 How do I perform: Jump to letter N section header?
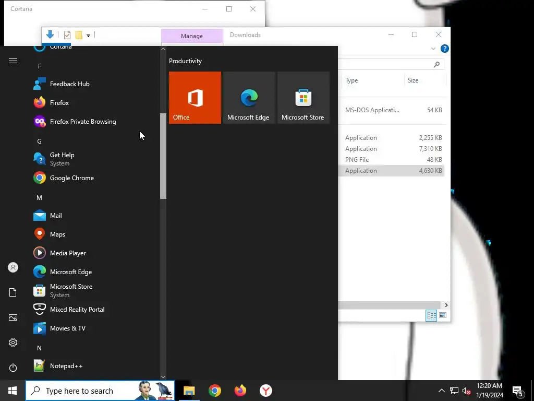pyautogui.click(x=40, y=348)
